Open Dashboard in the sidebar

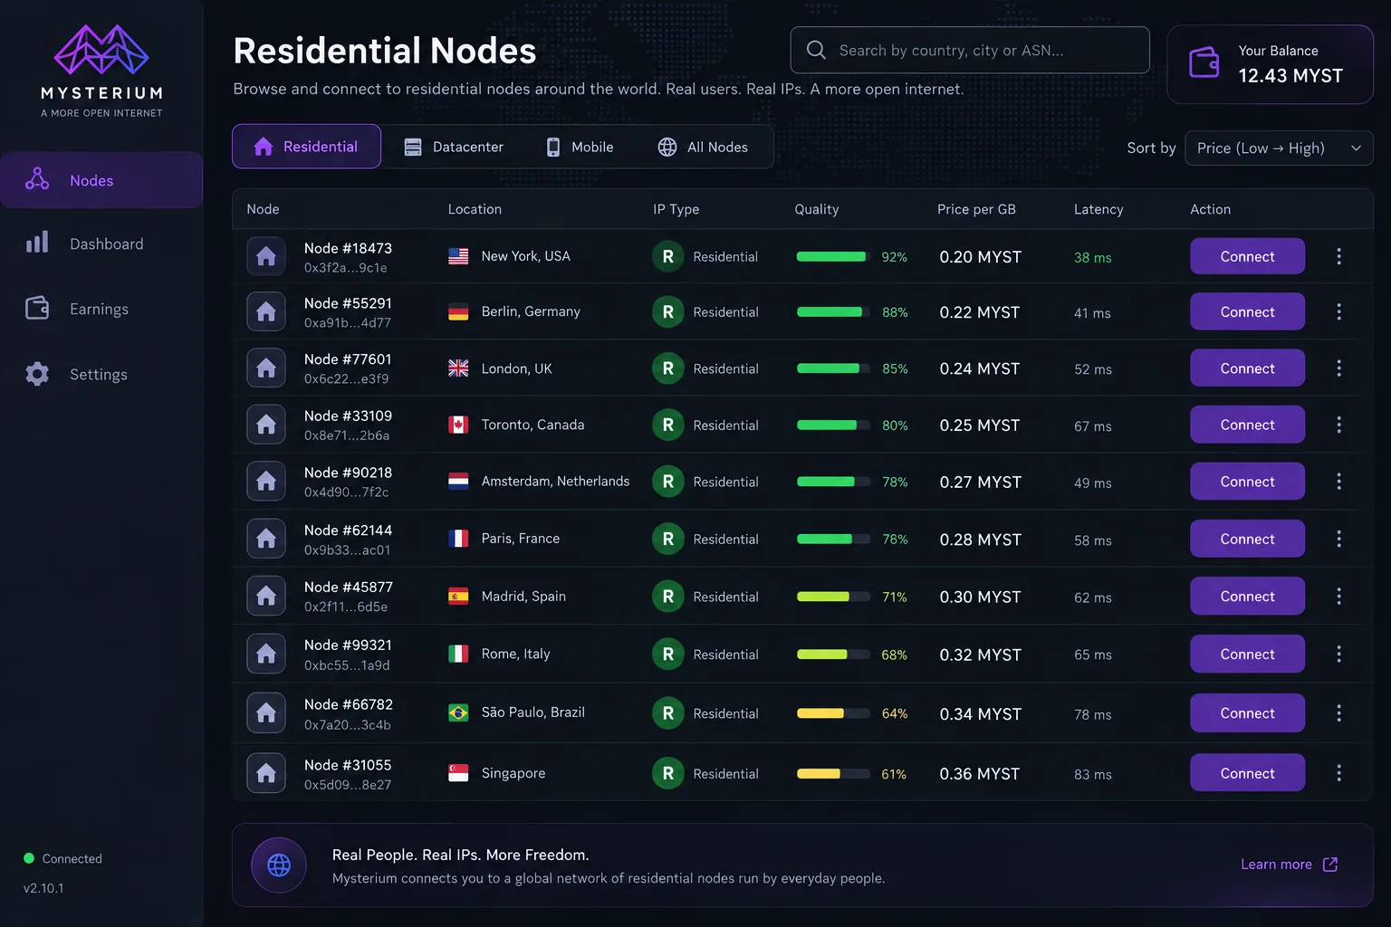click(x=101, y=244)
